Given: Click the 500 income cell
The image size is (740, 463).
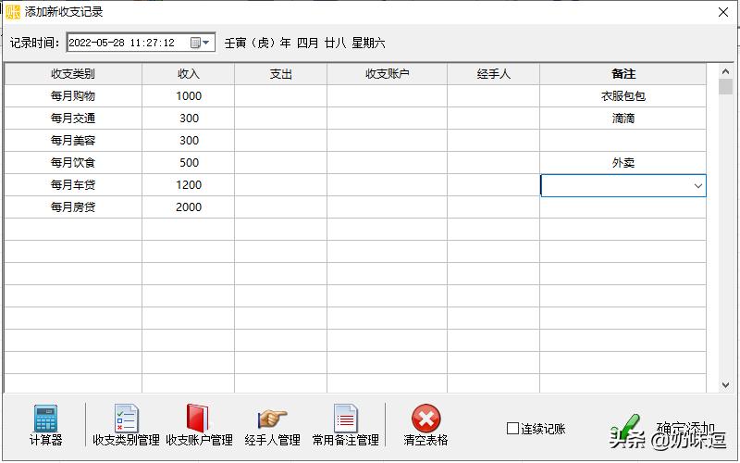Looking at the screenshot, I should (189, 163).
